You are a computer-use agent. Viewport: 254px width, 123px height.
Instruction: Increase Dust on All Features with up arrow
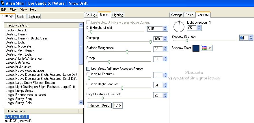165,74
